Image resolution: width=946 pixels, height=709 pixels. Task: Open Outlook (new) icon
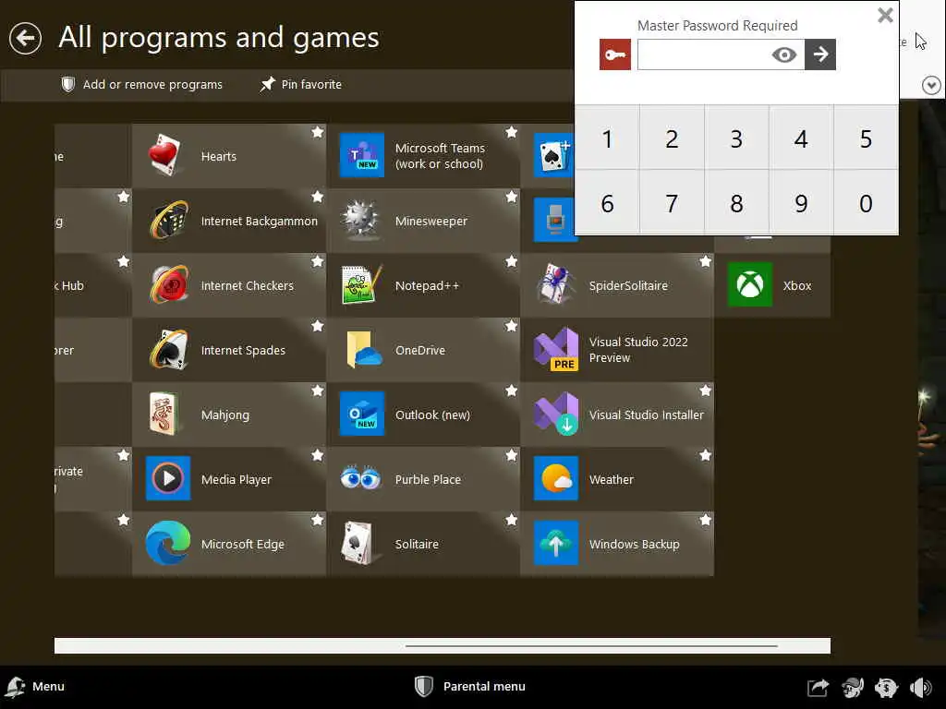(362, 415)
